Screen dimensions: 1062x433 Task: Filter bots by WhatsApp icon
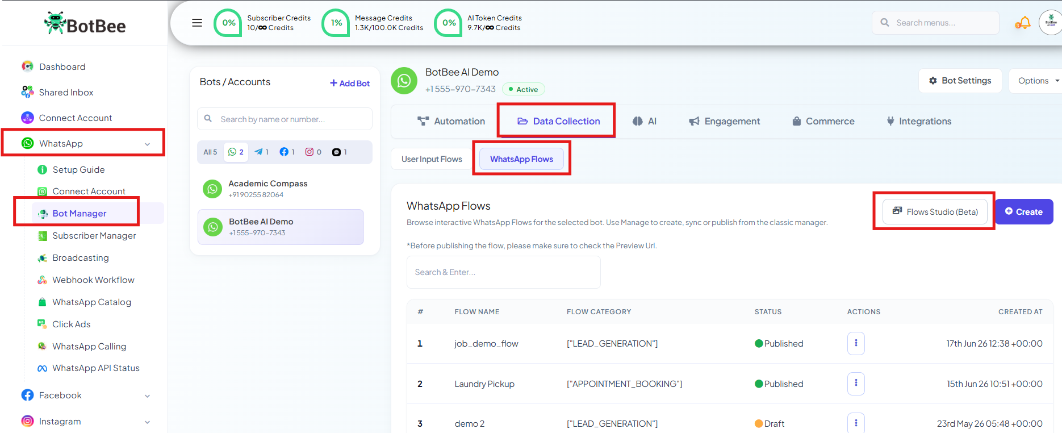click(236, 152)
